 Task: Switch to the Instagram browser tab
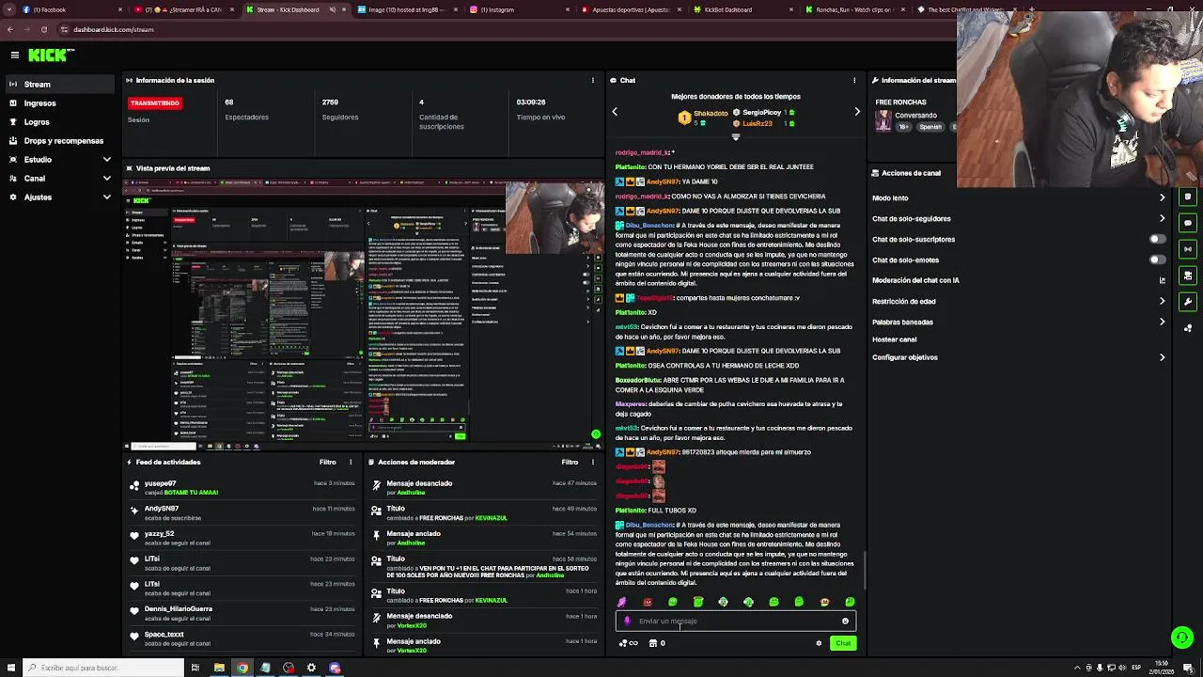[x=518, y=9]
